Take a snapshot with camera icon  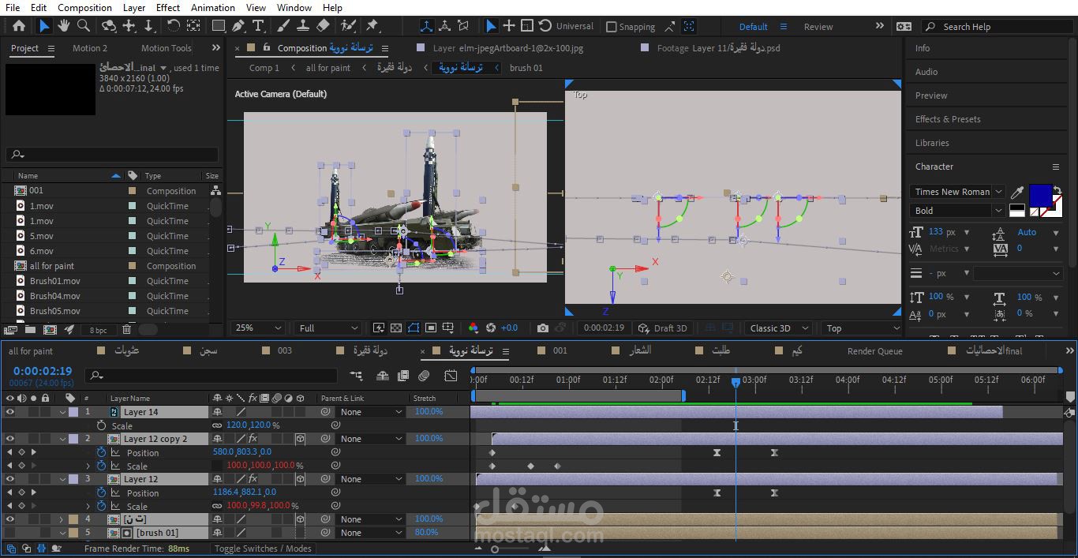click(542, 328)
